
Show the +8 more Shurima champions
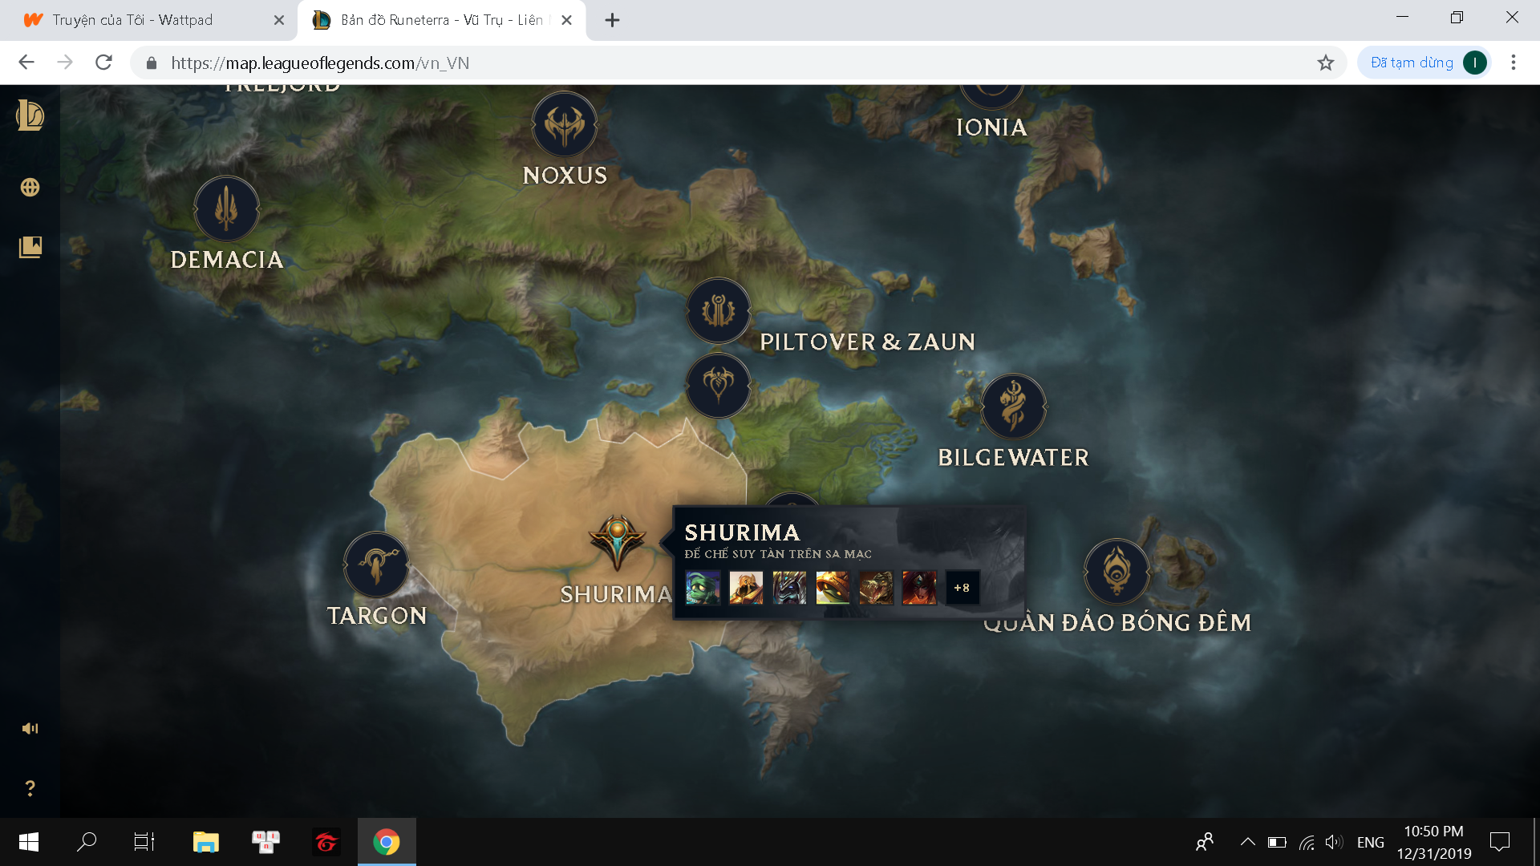(x=962, y=588)
